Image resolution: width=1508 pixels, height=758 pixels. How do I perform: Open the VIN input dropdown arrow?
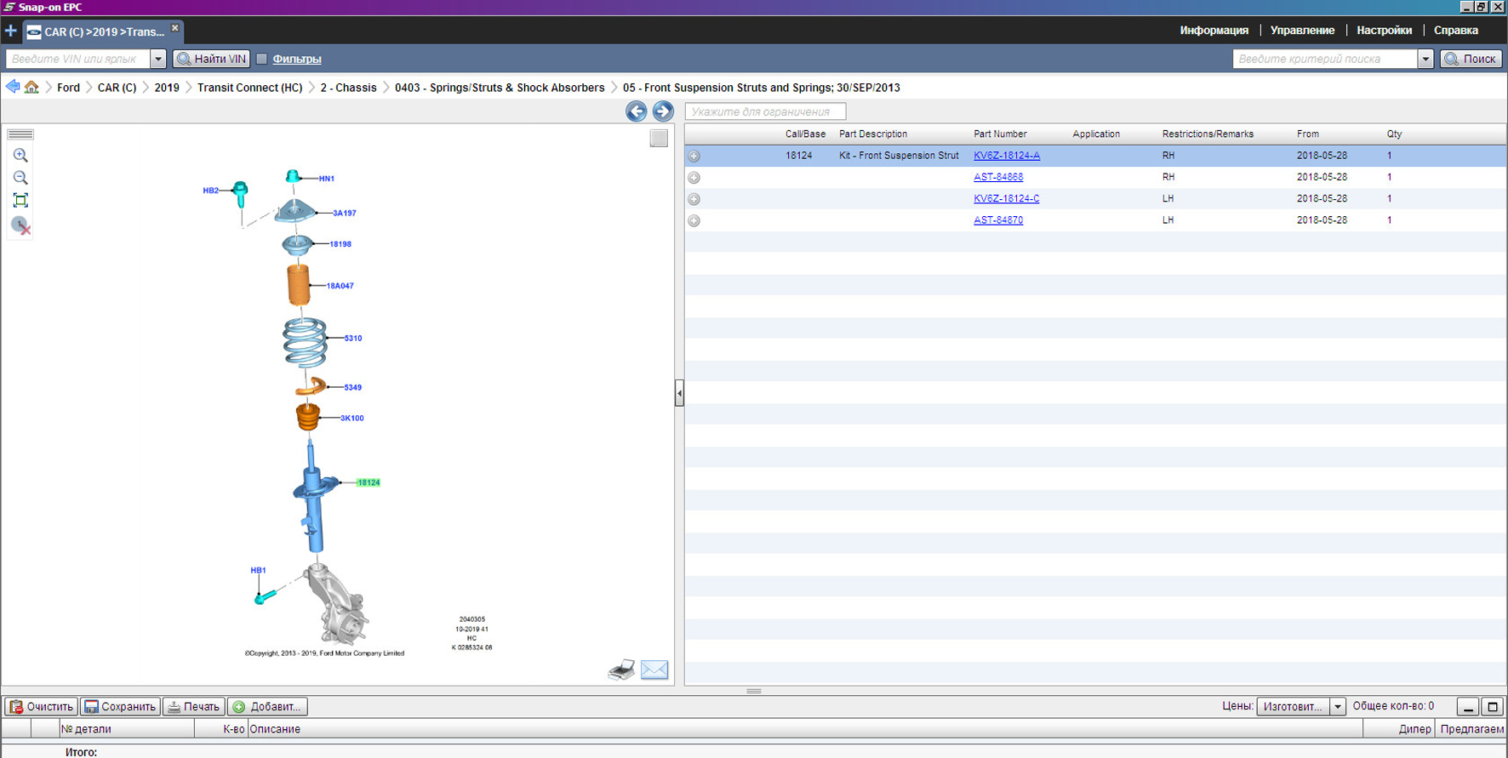157,59
